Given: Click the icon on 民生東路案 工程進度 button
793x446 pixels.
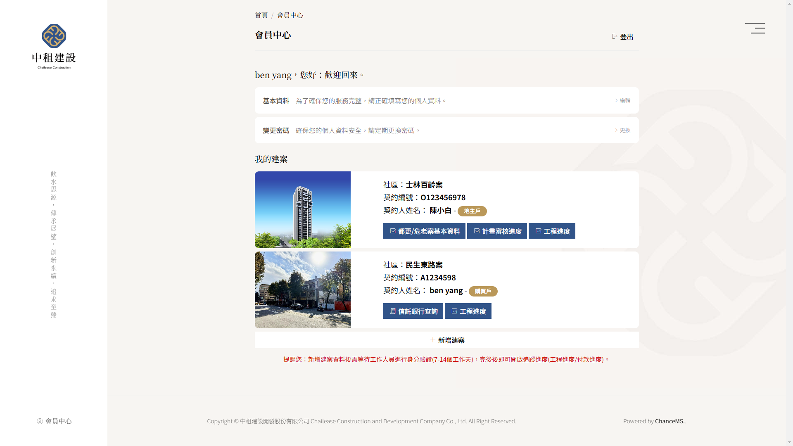Looking at the screenshot, I should (454, 311).
